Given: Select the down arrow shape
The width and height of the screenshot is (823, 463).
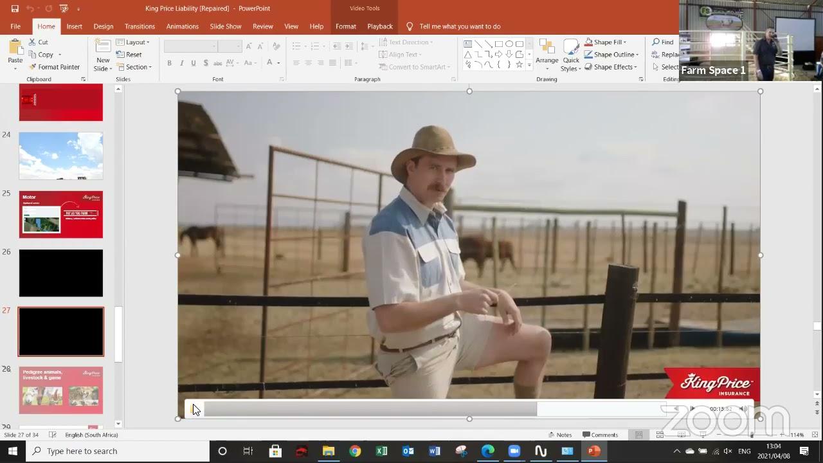Looking at the screenshot, I should pos(509,55).
